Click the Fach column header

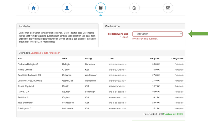click(65, 59)
